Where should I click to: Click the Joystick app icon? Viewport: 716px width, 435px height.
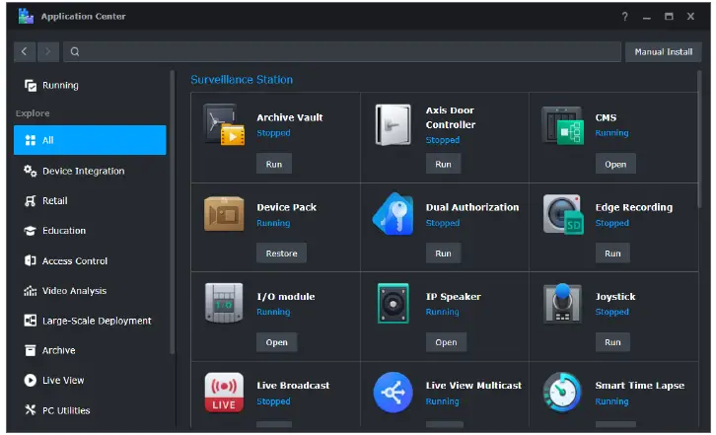[x=562, y=303]
